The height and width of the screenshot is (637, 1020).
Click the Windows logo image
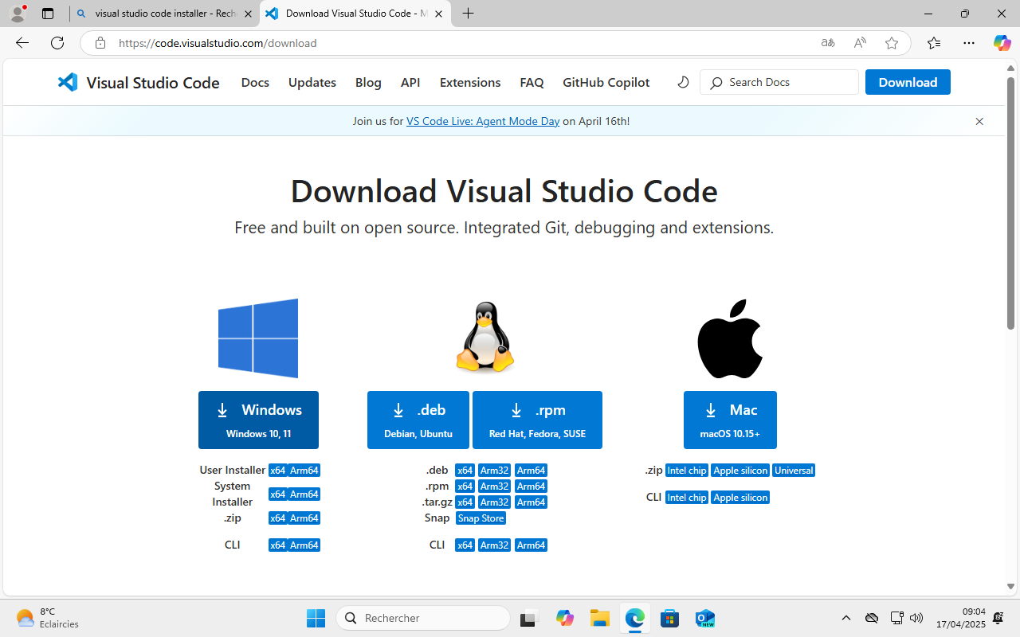point(258,338)
